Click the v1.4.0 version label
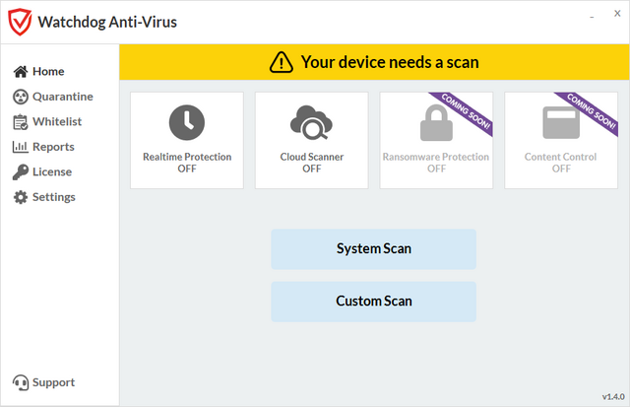This screenshot has height=407, width=630. coord(613,397)
